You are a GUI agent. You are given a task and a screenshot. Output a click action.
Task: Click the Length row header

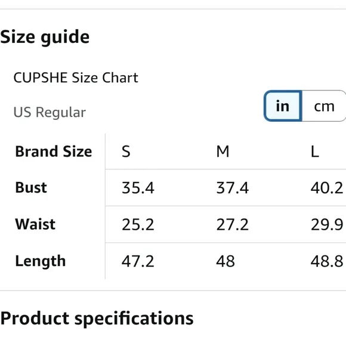pyautogui.click(x=41, y=261)
